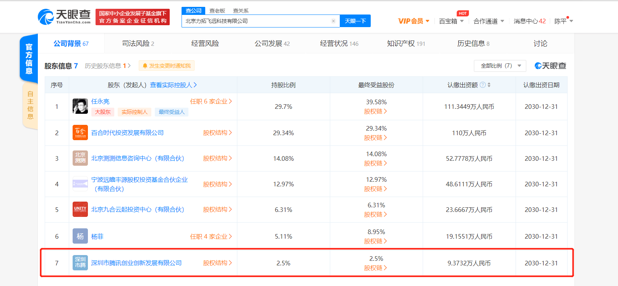Switch to the 查老板 search tab
Viewport: 618px width, 286px height.
coord(217,11)
